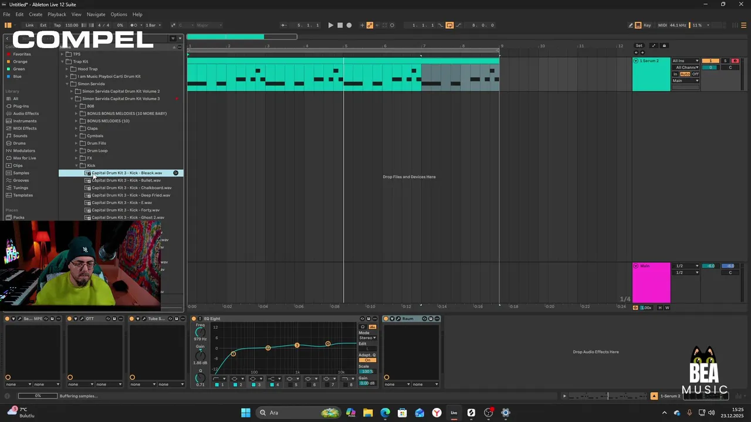751x422 pixels.
Task: Toggle the MIDI map mode button
Action: [662, 25]
